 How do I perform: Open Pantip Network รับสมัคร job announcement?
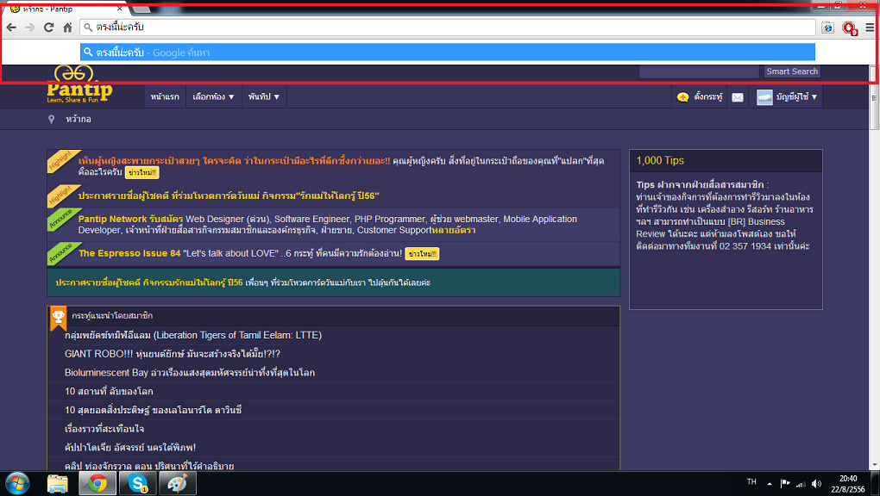(x=131, y=219)
